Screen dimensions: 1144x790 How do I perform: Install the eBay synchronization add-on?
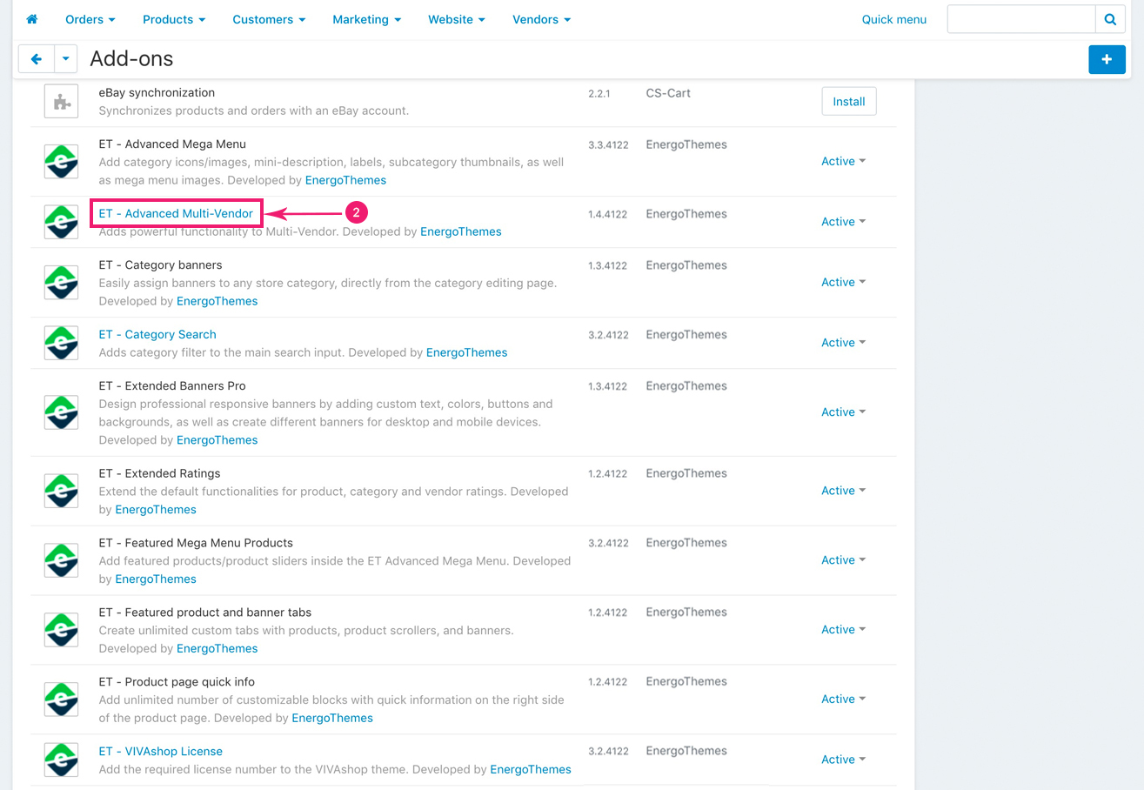(x=849, y=101)
